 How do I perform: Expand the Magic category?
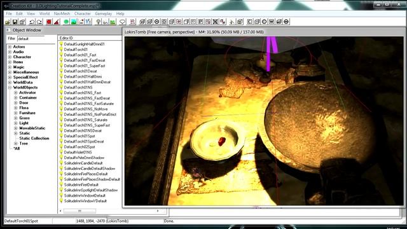click(10, 67)
